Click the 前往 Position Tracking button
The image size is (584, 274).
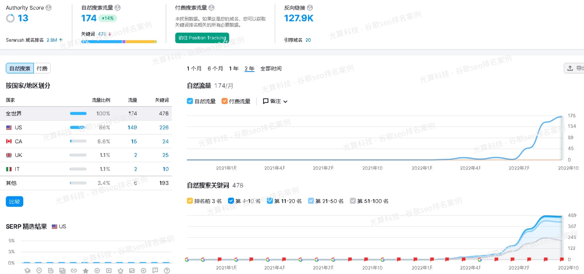point(202,38)
